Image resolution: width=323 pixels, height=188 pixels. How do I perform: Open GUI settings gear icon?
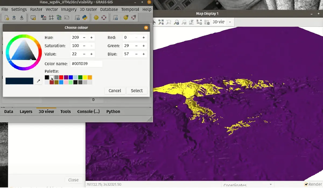pos(96,18)
